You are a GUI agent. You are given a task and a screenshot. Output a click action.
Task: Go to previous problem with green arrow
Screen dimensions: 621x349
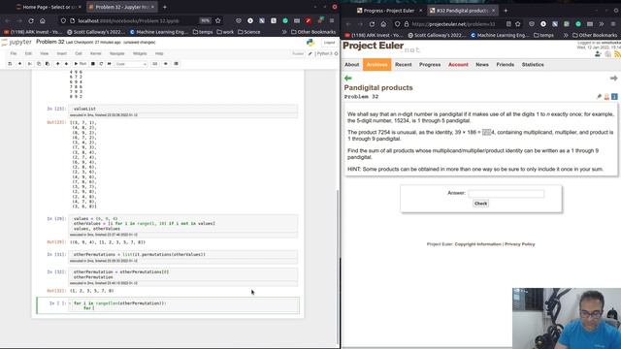(x=348, y=78)
